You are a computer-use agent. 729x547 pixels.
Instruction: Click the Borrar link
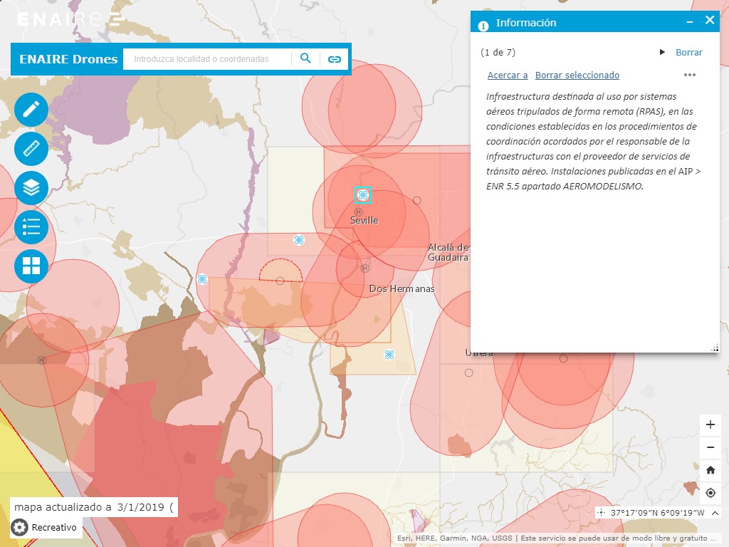688,53
